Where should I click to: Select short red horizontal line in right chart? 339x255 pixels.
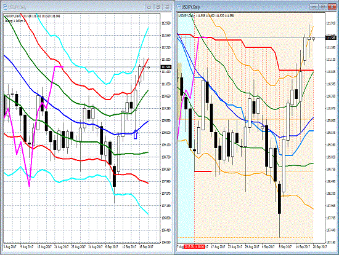203,171
